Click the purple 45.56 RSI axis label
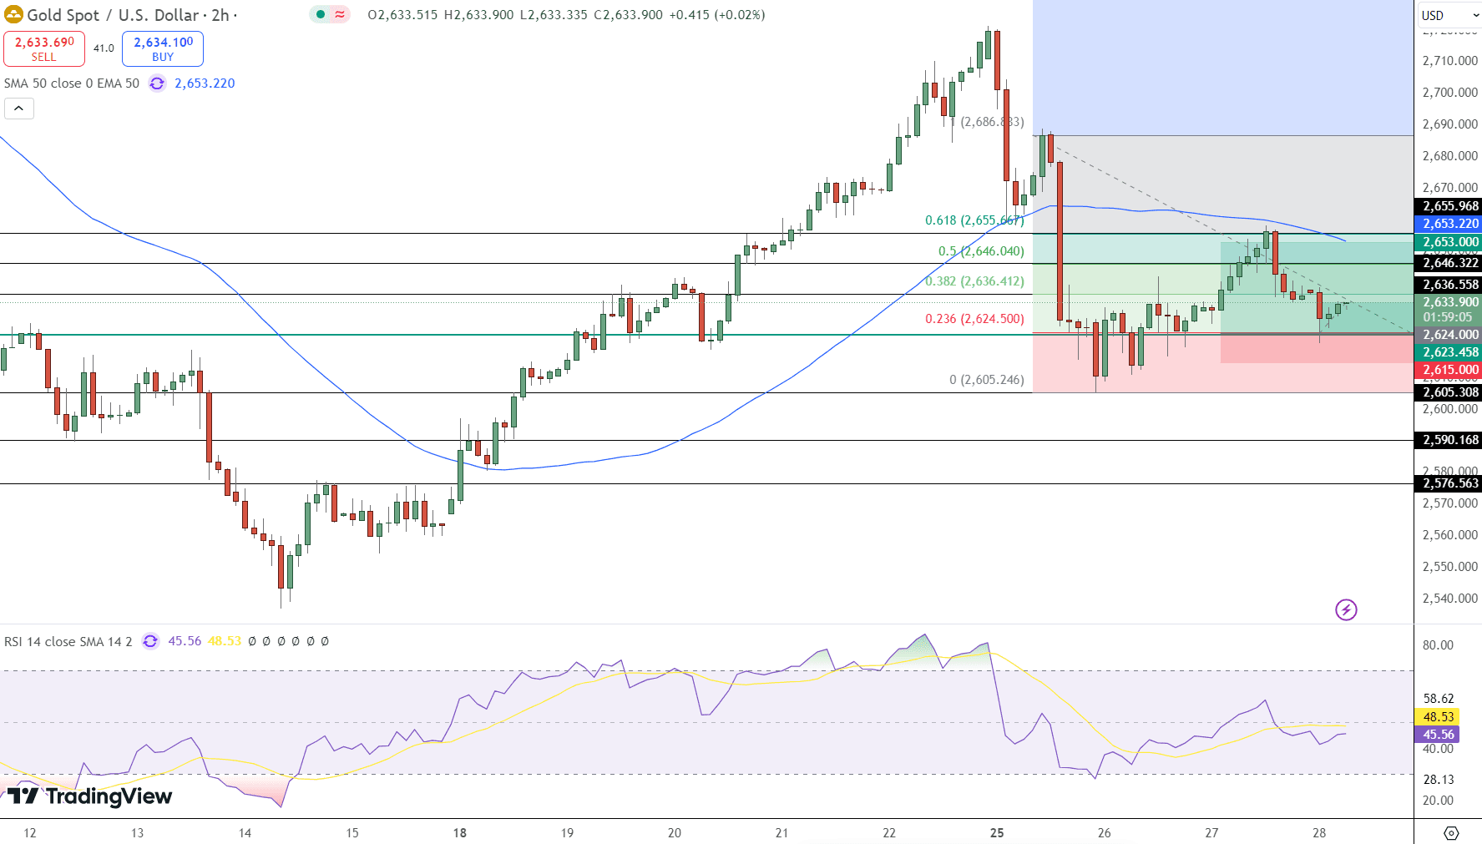 [x=1437, y=735]
